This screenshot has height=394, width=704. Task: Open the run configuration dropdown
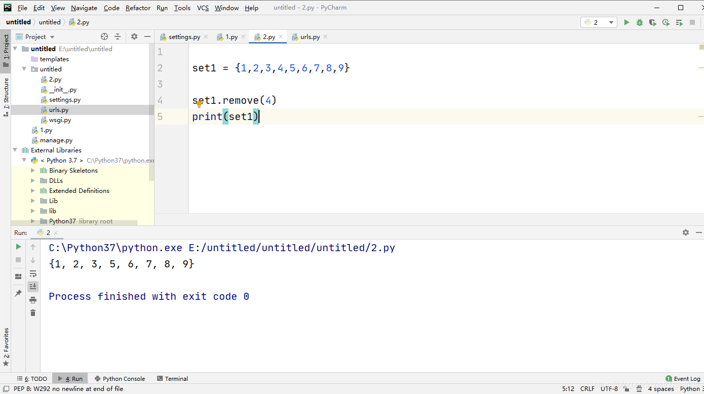click(599, 22)
